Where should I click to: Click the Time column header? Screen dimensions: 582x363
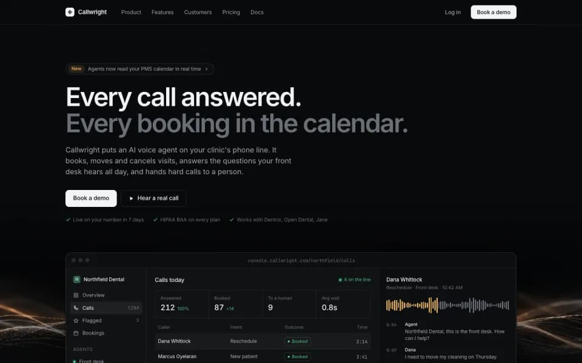tap(362, 327)
